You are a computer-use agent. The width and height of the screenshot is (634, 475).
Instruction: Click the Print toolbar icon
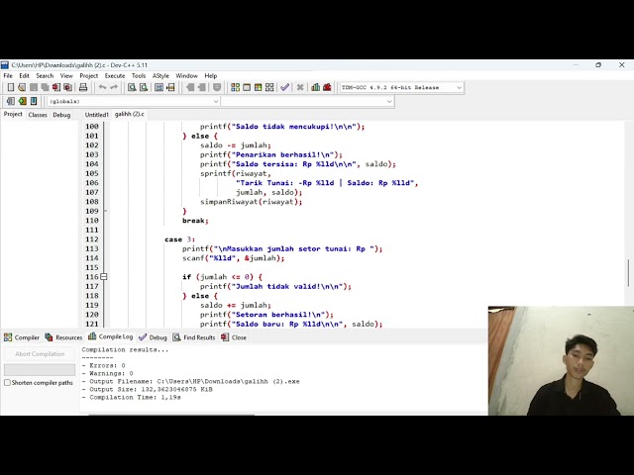click(83, 87)
